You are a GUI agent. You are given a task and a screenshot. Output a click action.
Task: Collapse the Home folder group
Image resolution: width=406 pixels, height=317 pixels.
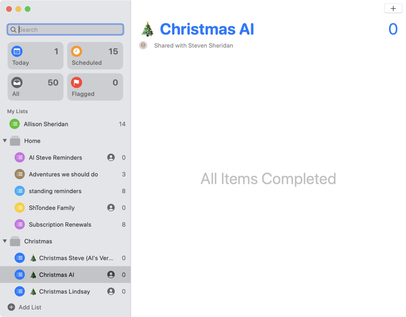pos(5,141)
